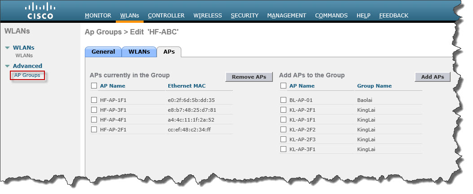Select the BL-AP-01 checkbox
Viewport: 473px width, 194px height.
(283, 100)
